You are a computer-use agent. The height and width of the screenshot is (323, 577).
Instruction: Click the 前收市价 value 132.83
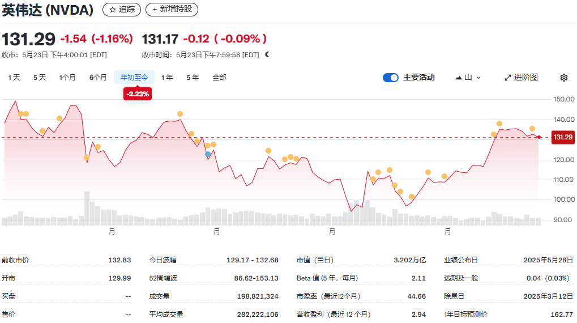click(x=119, y=260)
